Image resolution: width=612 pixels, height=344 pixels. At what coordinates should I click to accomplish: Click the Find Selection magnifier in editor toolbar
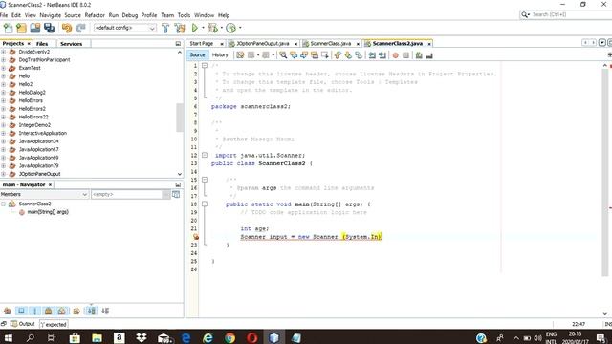283,55
